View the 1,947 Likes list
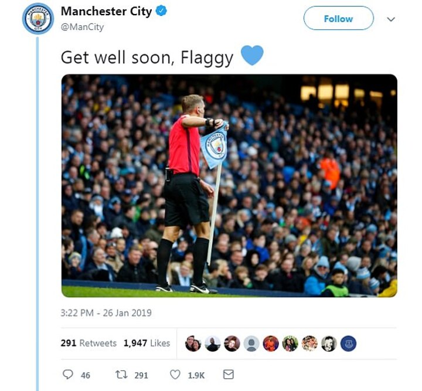422x391 pixels. coord(147,343)
